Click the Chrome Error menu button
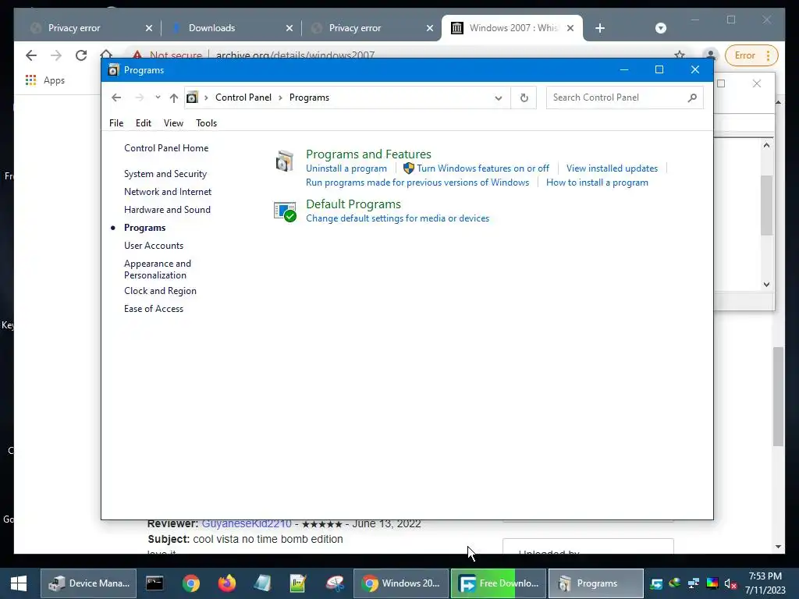799x599 pixels. [750, 55]
